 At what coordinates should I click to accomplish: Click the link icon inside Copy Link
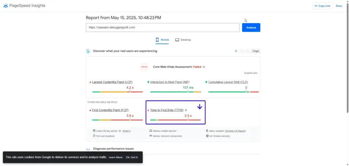316,6
